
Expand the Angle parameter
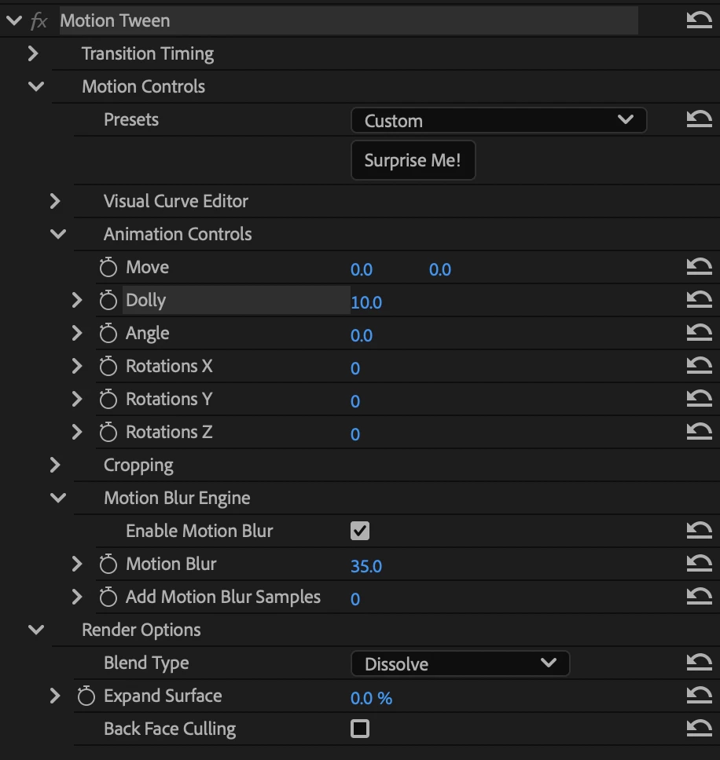[x=77, y=333]
